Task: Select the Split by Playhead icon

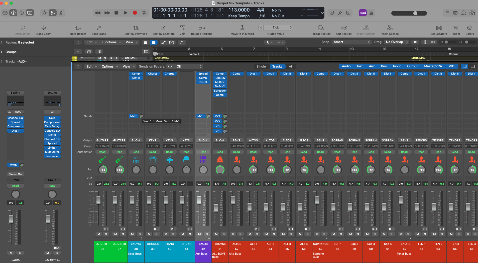Action: pos(136,29)
